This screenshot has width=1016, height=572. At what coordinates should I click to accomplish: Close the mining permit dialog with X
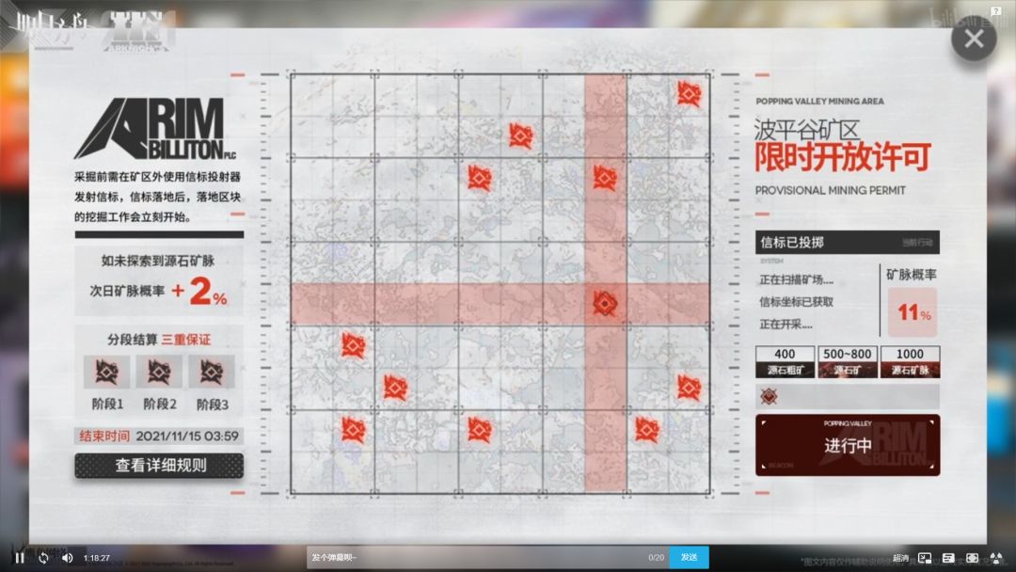[x=974, y=39]
